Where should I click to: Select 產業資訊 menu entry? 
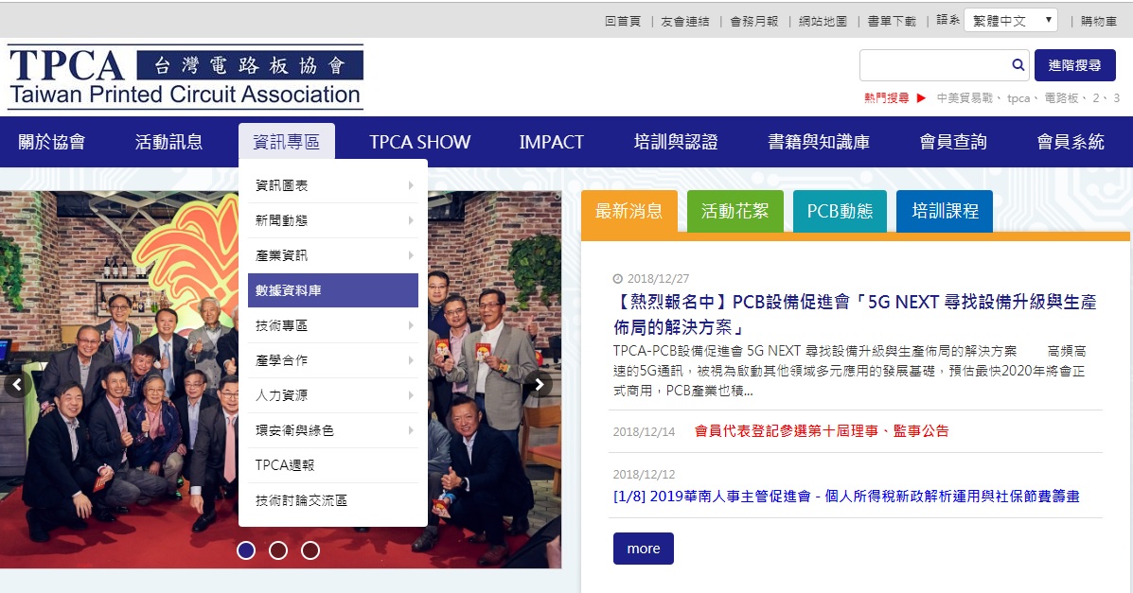(x=333, y=255)
